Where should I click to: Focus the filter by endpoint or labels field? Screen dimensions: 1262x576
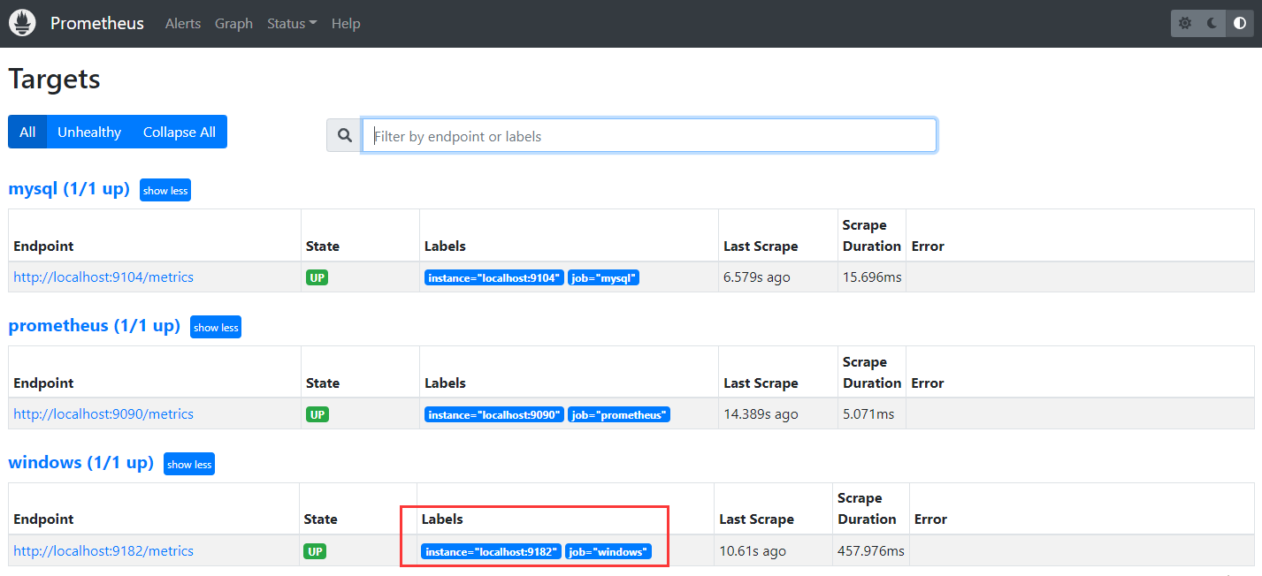[649, 136]
